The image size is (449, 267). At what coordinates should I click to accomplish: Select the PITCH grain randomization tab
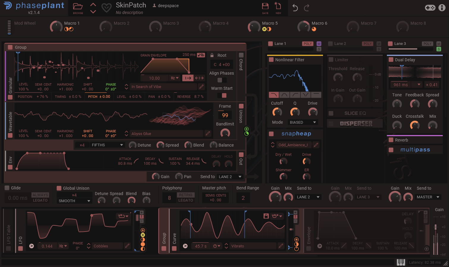99,97
